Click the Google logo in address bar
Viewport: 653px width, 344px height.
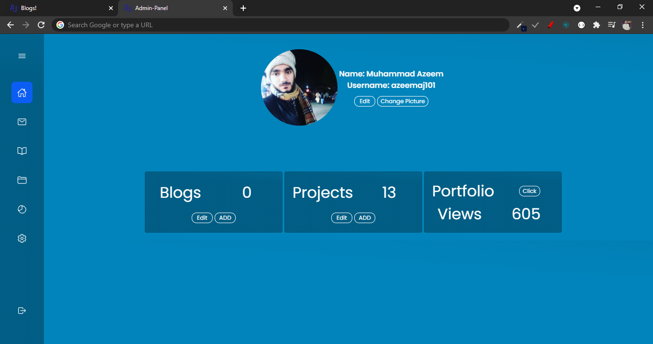coord(60,25)
